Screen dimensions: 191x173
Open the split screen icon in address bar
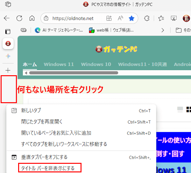click(109, 18)
